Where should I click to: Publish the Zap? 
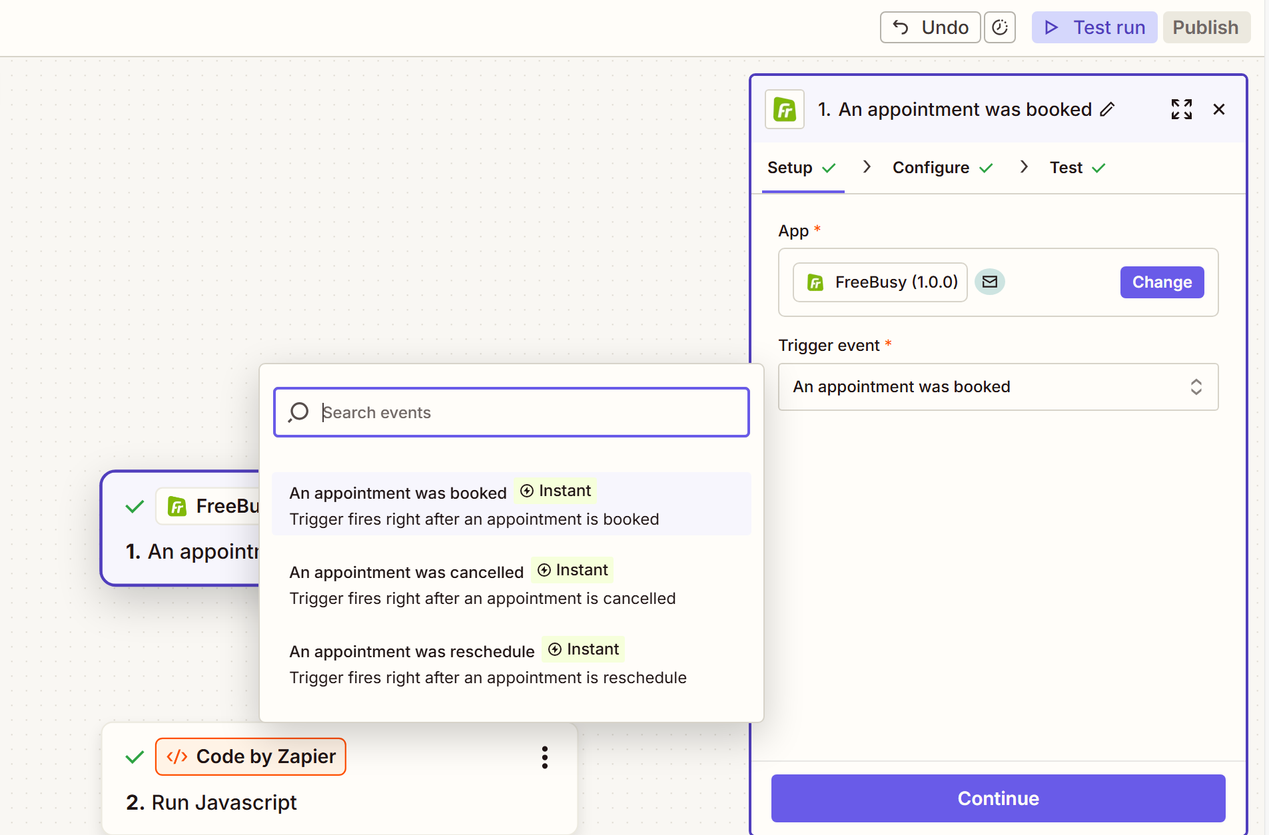point(1206,27)
